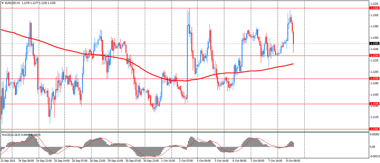Click the 1.1205 value on price axis
380x163 pixels.
[374, 72]
